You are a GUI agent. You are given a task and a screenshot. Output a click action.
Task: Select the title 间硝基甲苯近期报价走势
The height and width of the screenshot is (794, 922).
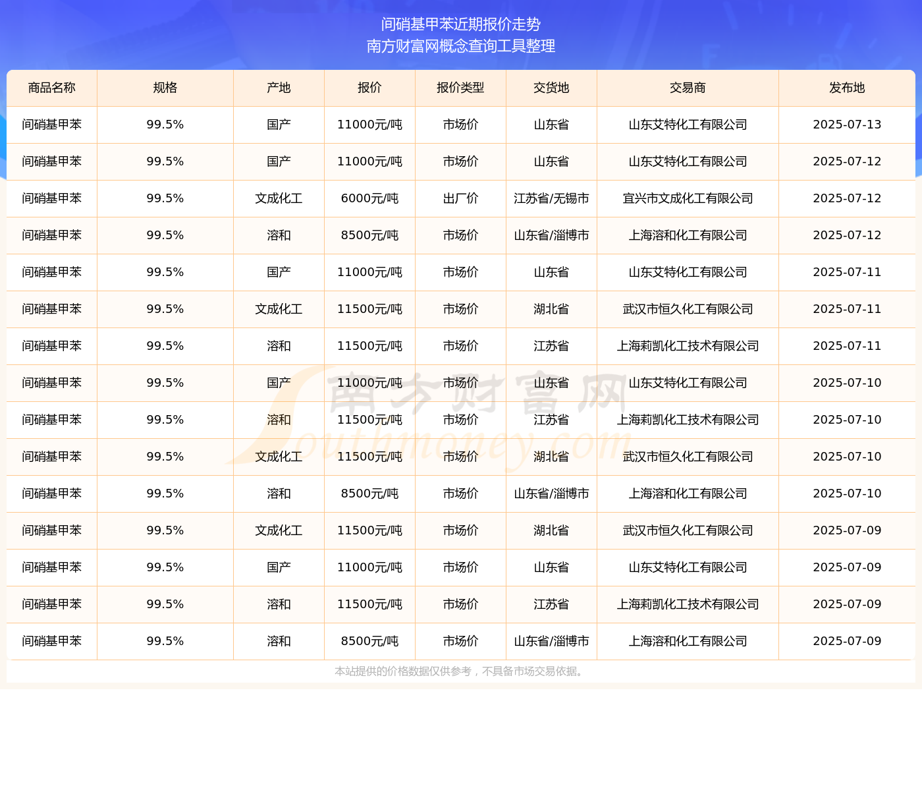[461, 24]
